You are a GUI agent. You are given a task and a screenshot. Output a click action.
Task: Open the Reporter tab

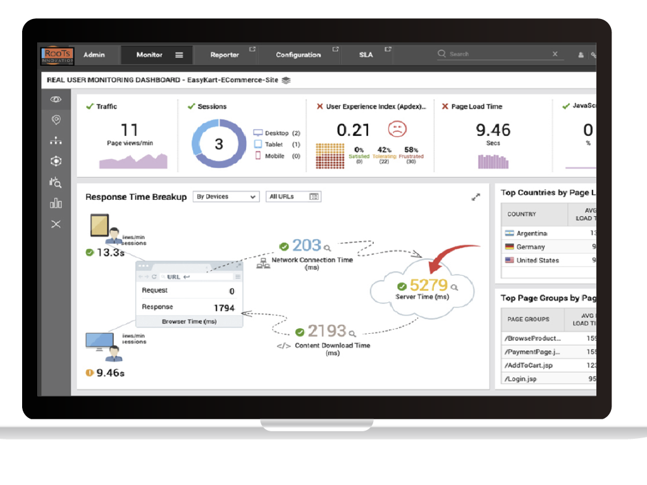click(225, 55)
